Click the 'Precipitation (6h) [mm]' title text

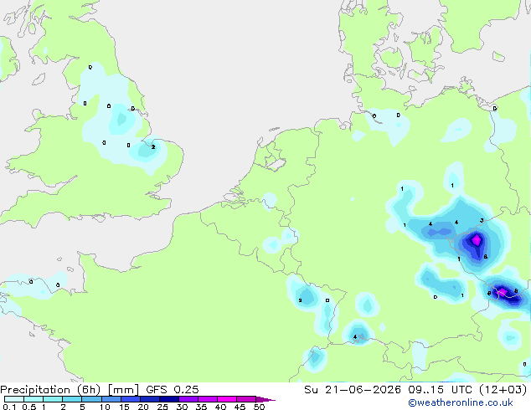[70, 390]
